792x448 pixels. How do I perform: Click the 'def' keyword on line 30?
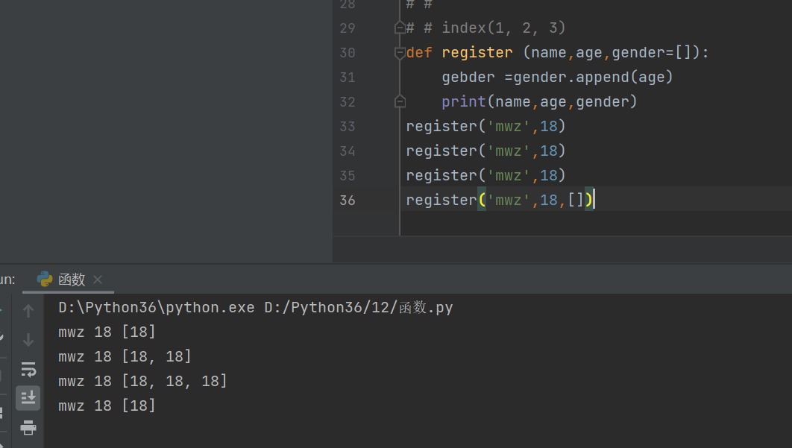pos(419,52)
